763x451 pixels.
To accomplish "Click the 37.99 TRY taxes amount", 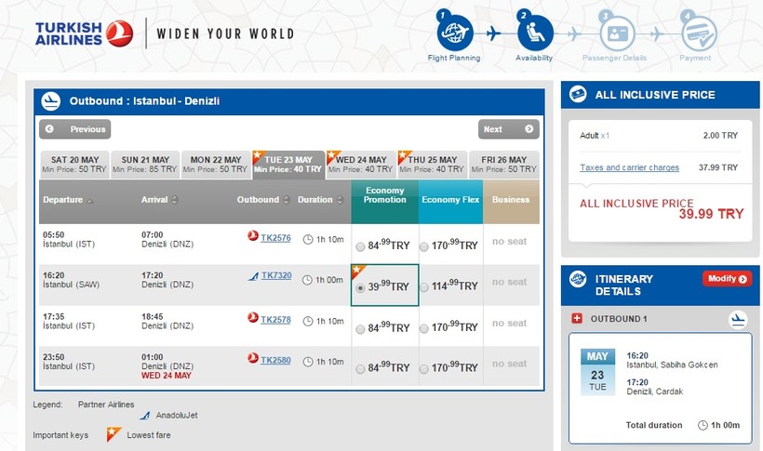I will click(718, 167).
